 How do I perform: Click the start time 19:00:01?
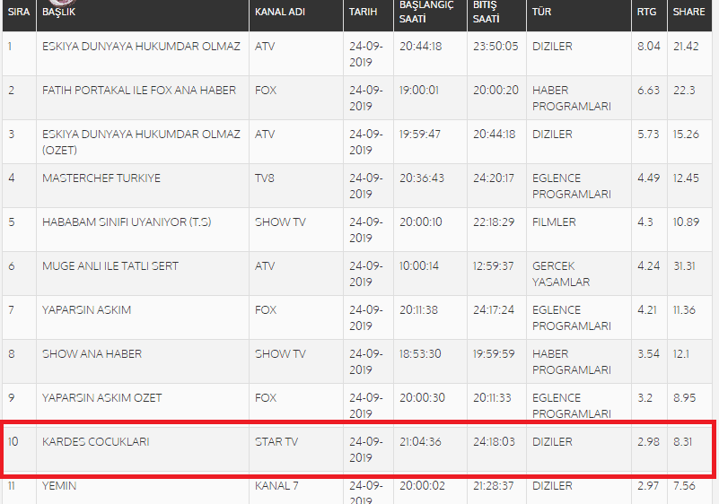point(419,91)
